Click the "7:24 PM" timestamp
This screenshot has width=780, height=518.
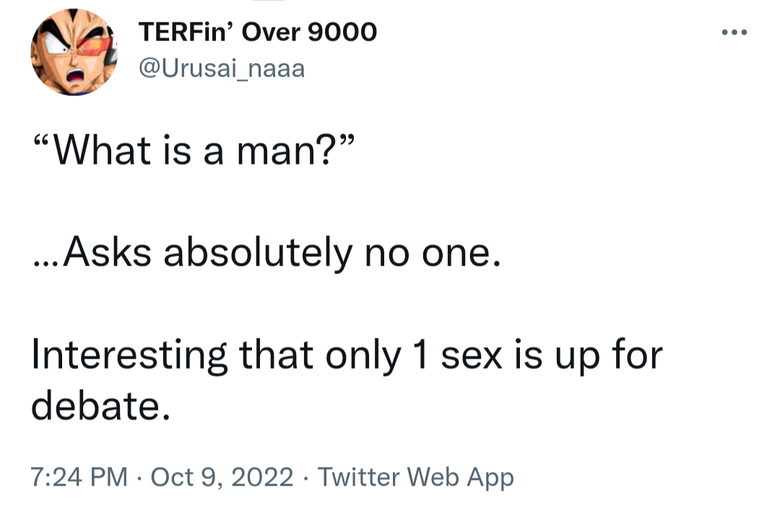pyautogui.click(x=79, y=478)
